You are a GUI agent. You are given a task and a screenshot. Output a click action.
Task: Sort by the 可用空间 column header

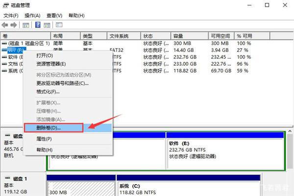(x=221, y=36)
